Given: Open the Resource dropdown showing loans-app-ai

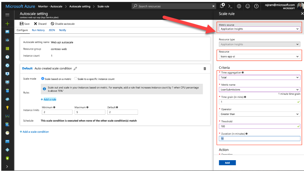Looking at the screenshot, I should [x=259, y=56].
